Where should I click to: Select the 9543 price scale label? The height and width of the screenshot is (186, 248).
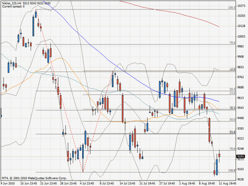(x=241, y=108)
